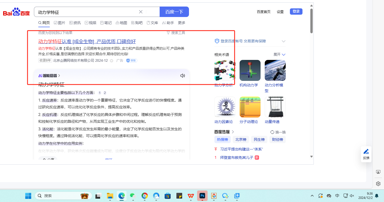Screen dimensions: 384x202
Task: Click the 反馈 feedback button
Action: [366, 154]
